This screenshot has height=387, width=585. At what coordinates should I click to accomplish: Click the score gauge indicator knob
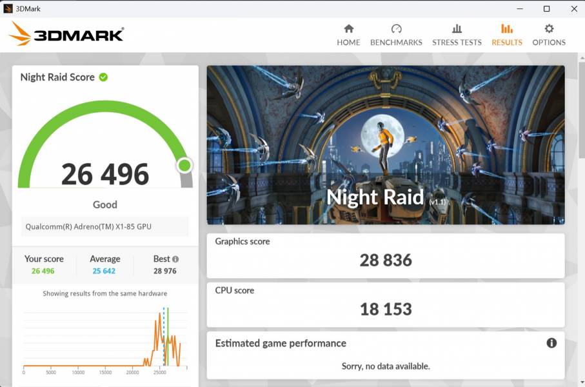click(x=184, y=165)
